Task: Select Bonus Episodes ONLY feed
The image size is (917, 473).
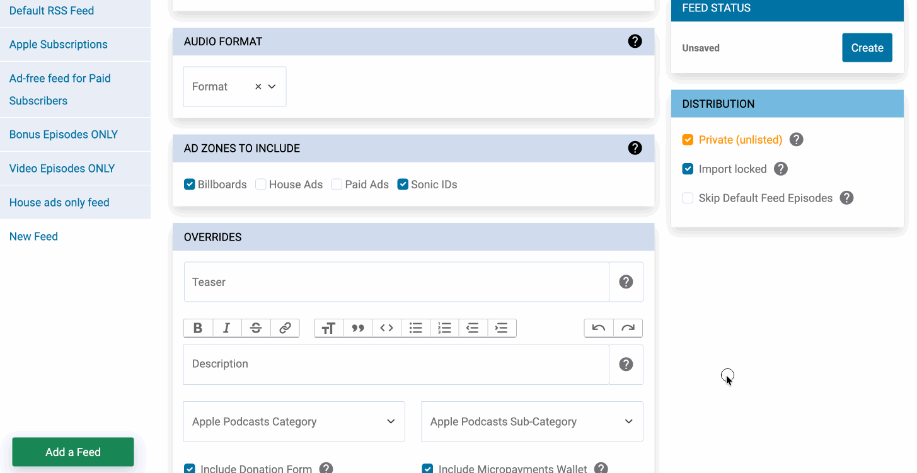Action: click(64, 135)
